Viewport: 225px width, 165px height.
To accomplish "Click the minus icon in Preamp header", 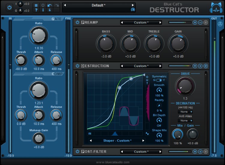I will tap(200, 23).
